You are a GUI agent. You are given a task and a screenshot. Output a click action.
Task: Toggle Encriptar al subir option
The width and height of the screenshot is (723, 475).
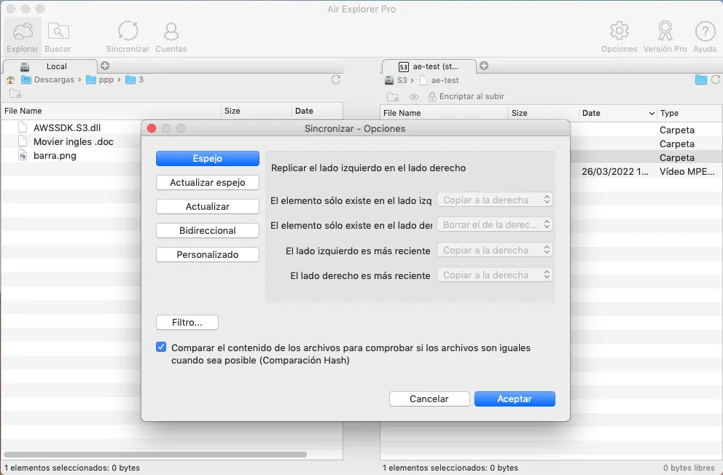tap(466, 96)
